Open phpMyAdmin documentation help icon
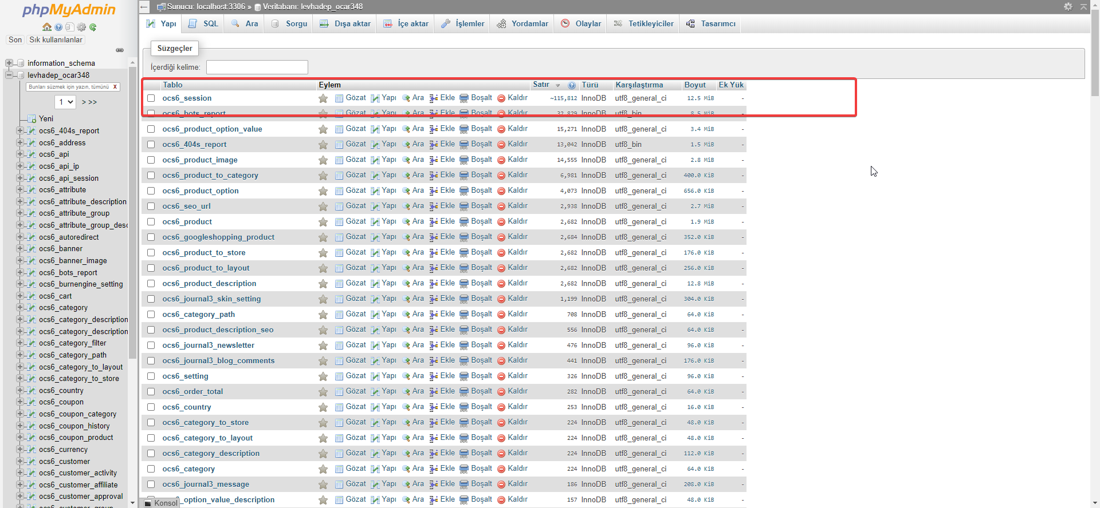Screen dimensions: 1100x508 click(x=58, y=27)
